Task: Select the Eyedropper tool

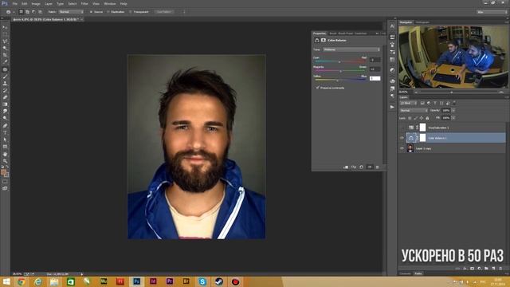Action: [x=5, y=62]
